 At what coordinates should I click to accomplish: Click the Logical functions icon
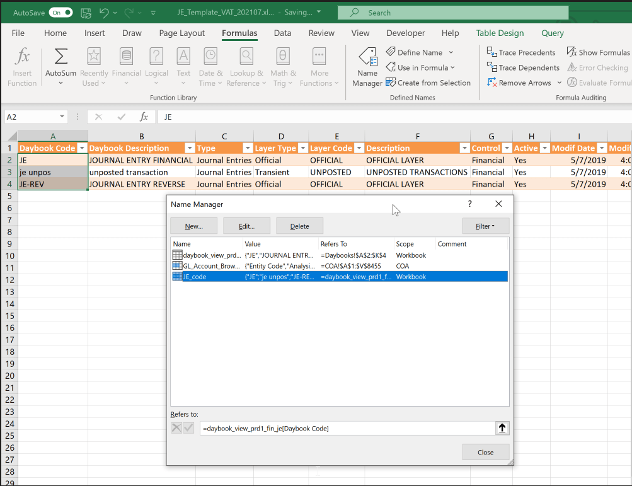pyautogui.click(x=156, y=63)
